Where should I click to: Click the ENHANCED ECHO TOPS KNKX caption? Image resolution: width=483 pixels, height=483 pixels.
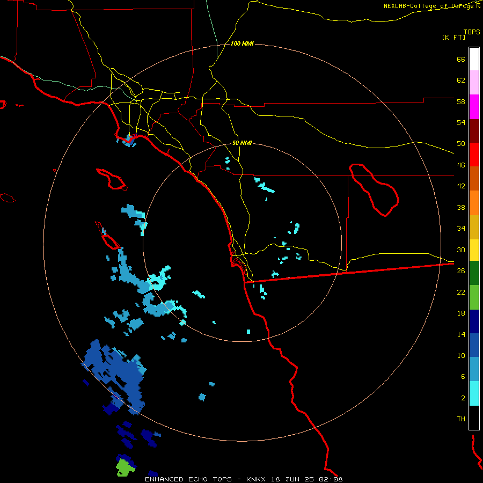[x=244, y=479]
